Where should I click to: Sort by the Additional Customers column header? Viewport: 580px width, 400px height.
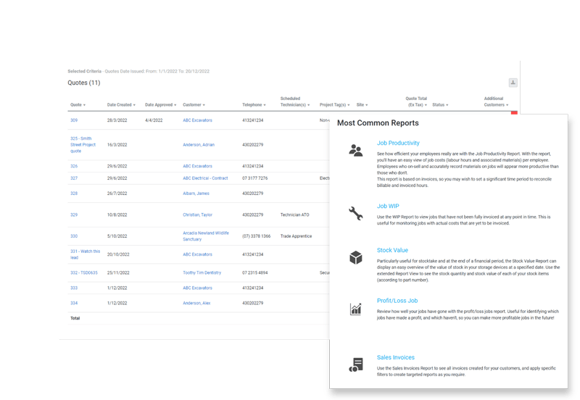coord(496,101)
